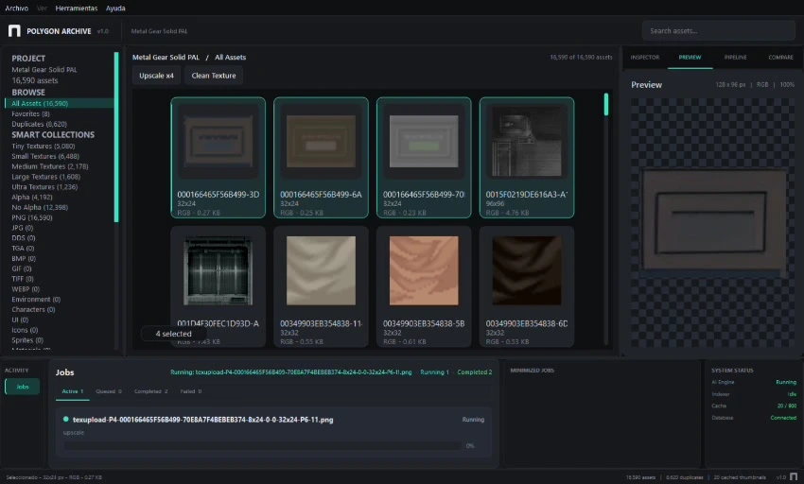Filter by GIF (0)

point(22,268)
